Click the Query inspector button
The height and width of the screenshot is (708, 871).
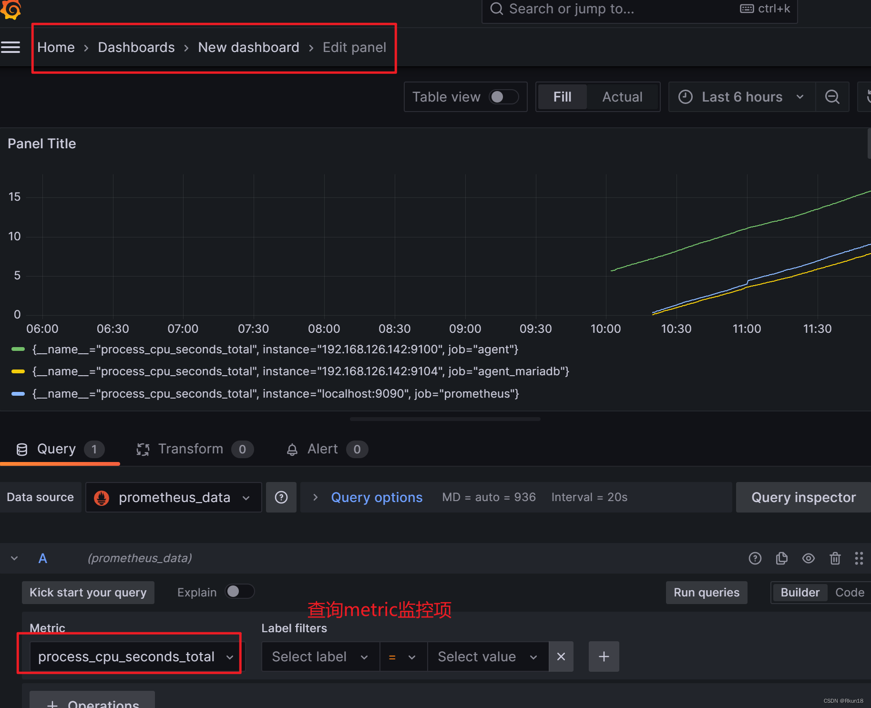pos(803,497)
